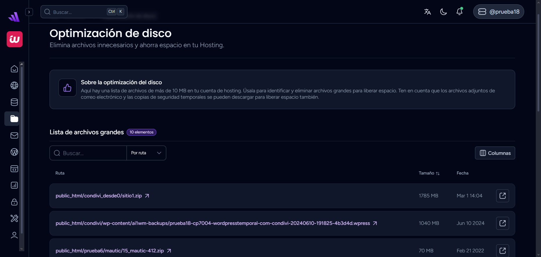This screenshot has width=541, height=257.
Task: Open the Tools wrench icon in sidebar
Action: pyautogui.click(x=14, y=219)
